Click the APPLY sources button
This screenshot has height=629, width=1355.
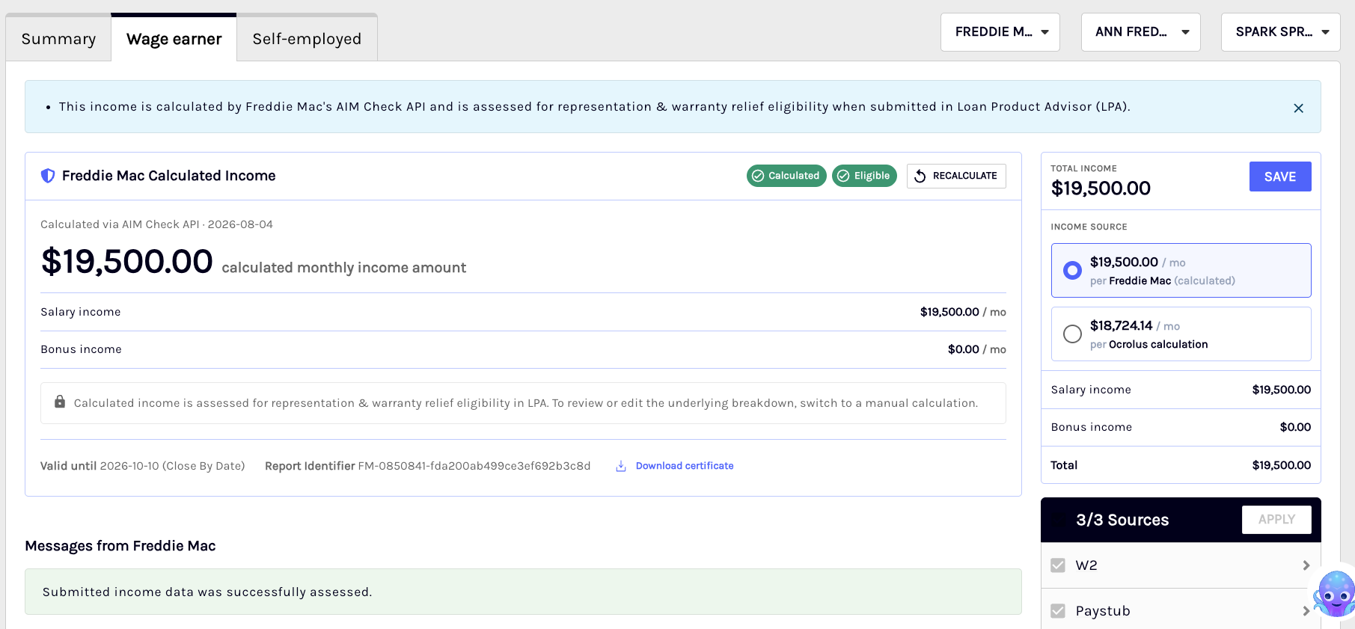pos(1276,520)
